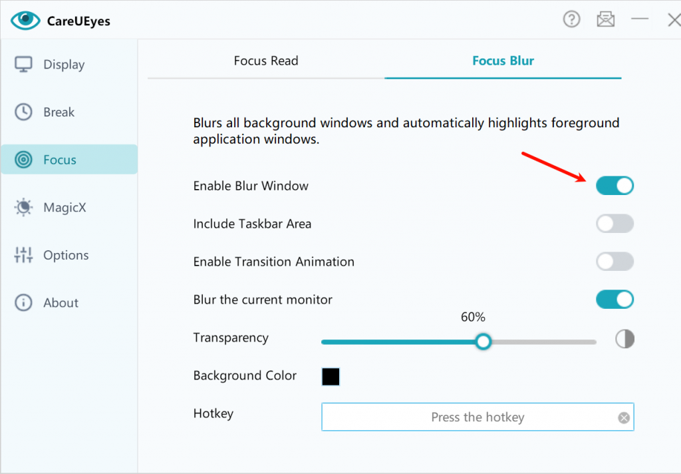Toggle Blur the current monitor switch
The height and width of the screenshot is (474, 681).
[614, 300]
